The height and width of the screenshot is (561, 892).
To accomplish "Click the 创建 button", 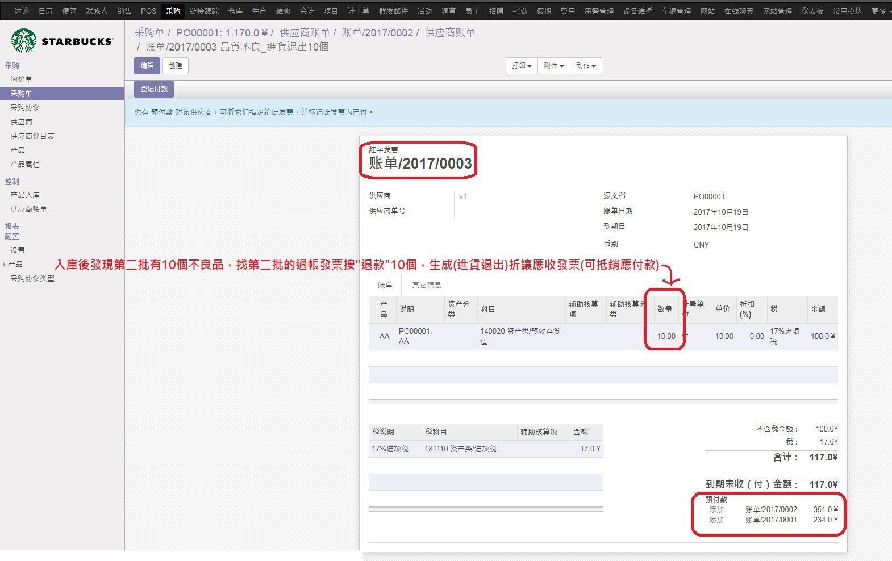I will (176, 66).
